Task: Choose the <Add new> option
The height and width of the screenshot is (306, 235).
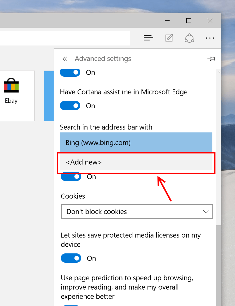Action: [136, 162]
